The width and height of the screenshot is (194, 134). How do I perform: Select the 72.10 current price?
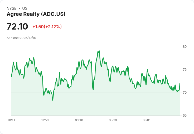(17, 26)
